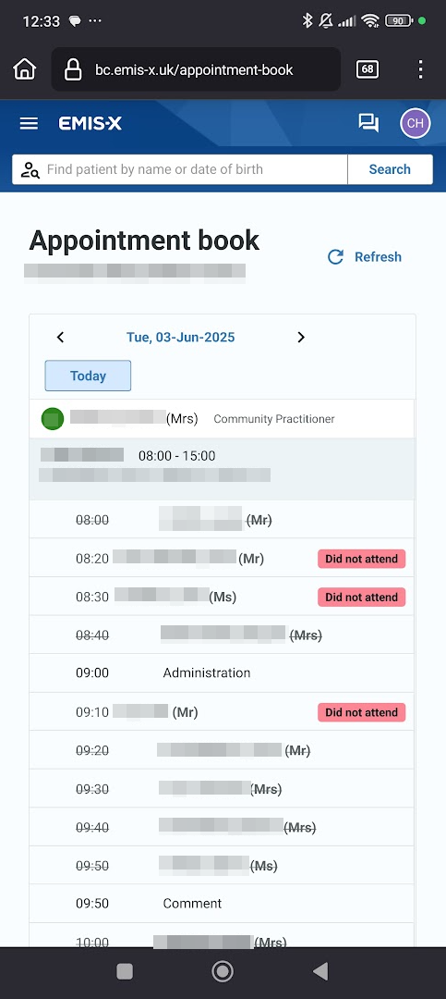The image size is (446, 999).
Task: Click the Search button
Action: pos(390,169)
